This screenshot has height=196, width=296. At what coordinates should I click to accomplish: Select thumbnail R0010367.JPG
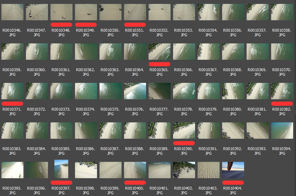pos(209,52)
